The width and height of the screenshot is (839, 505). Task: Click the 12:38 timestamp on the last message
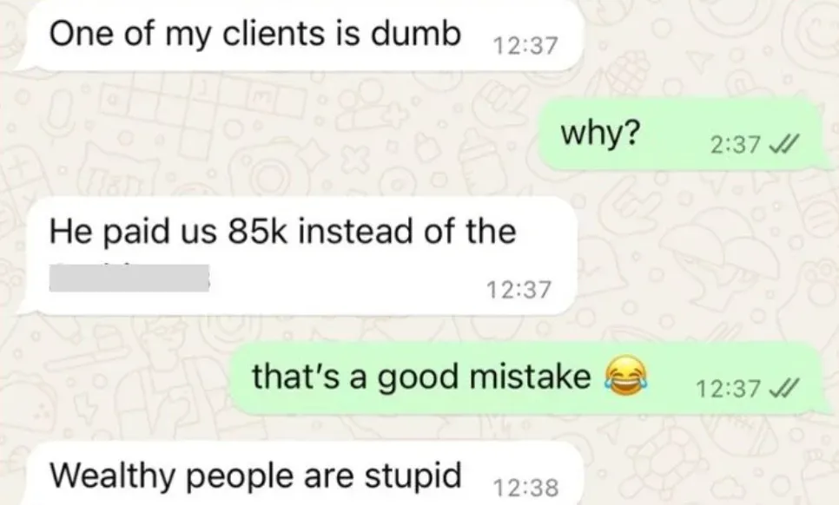525,487
